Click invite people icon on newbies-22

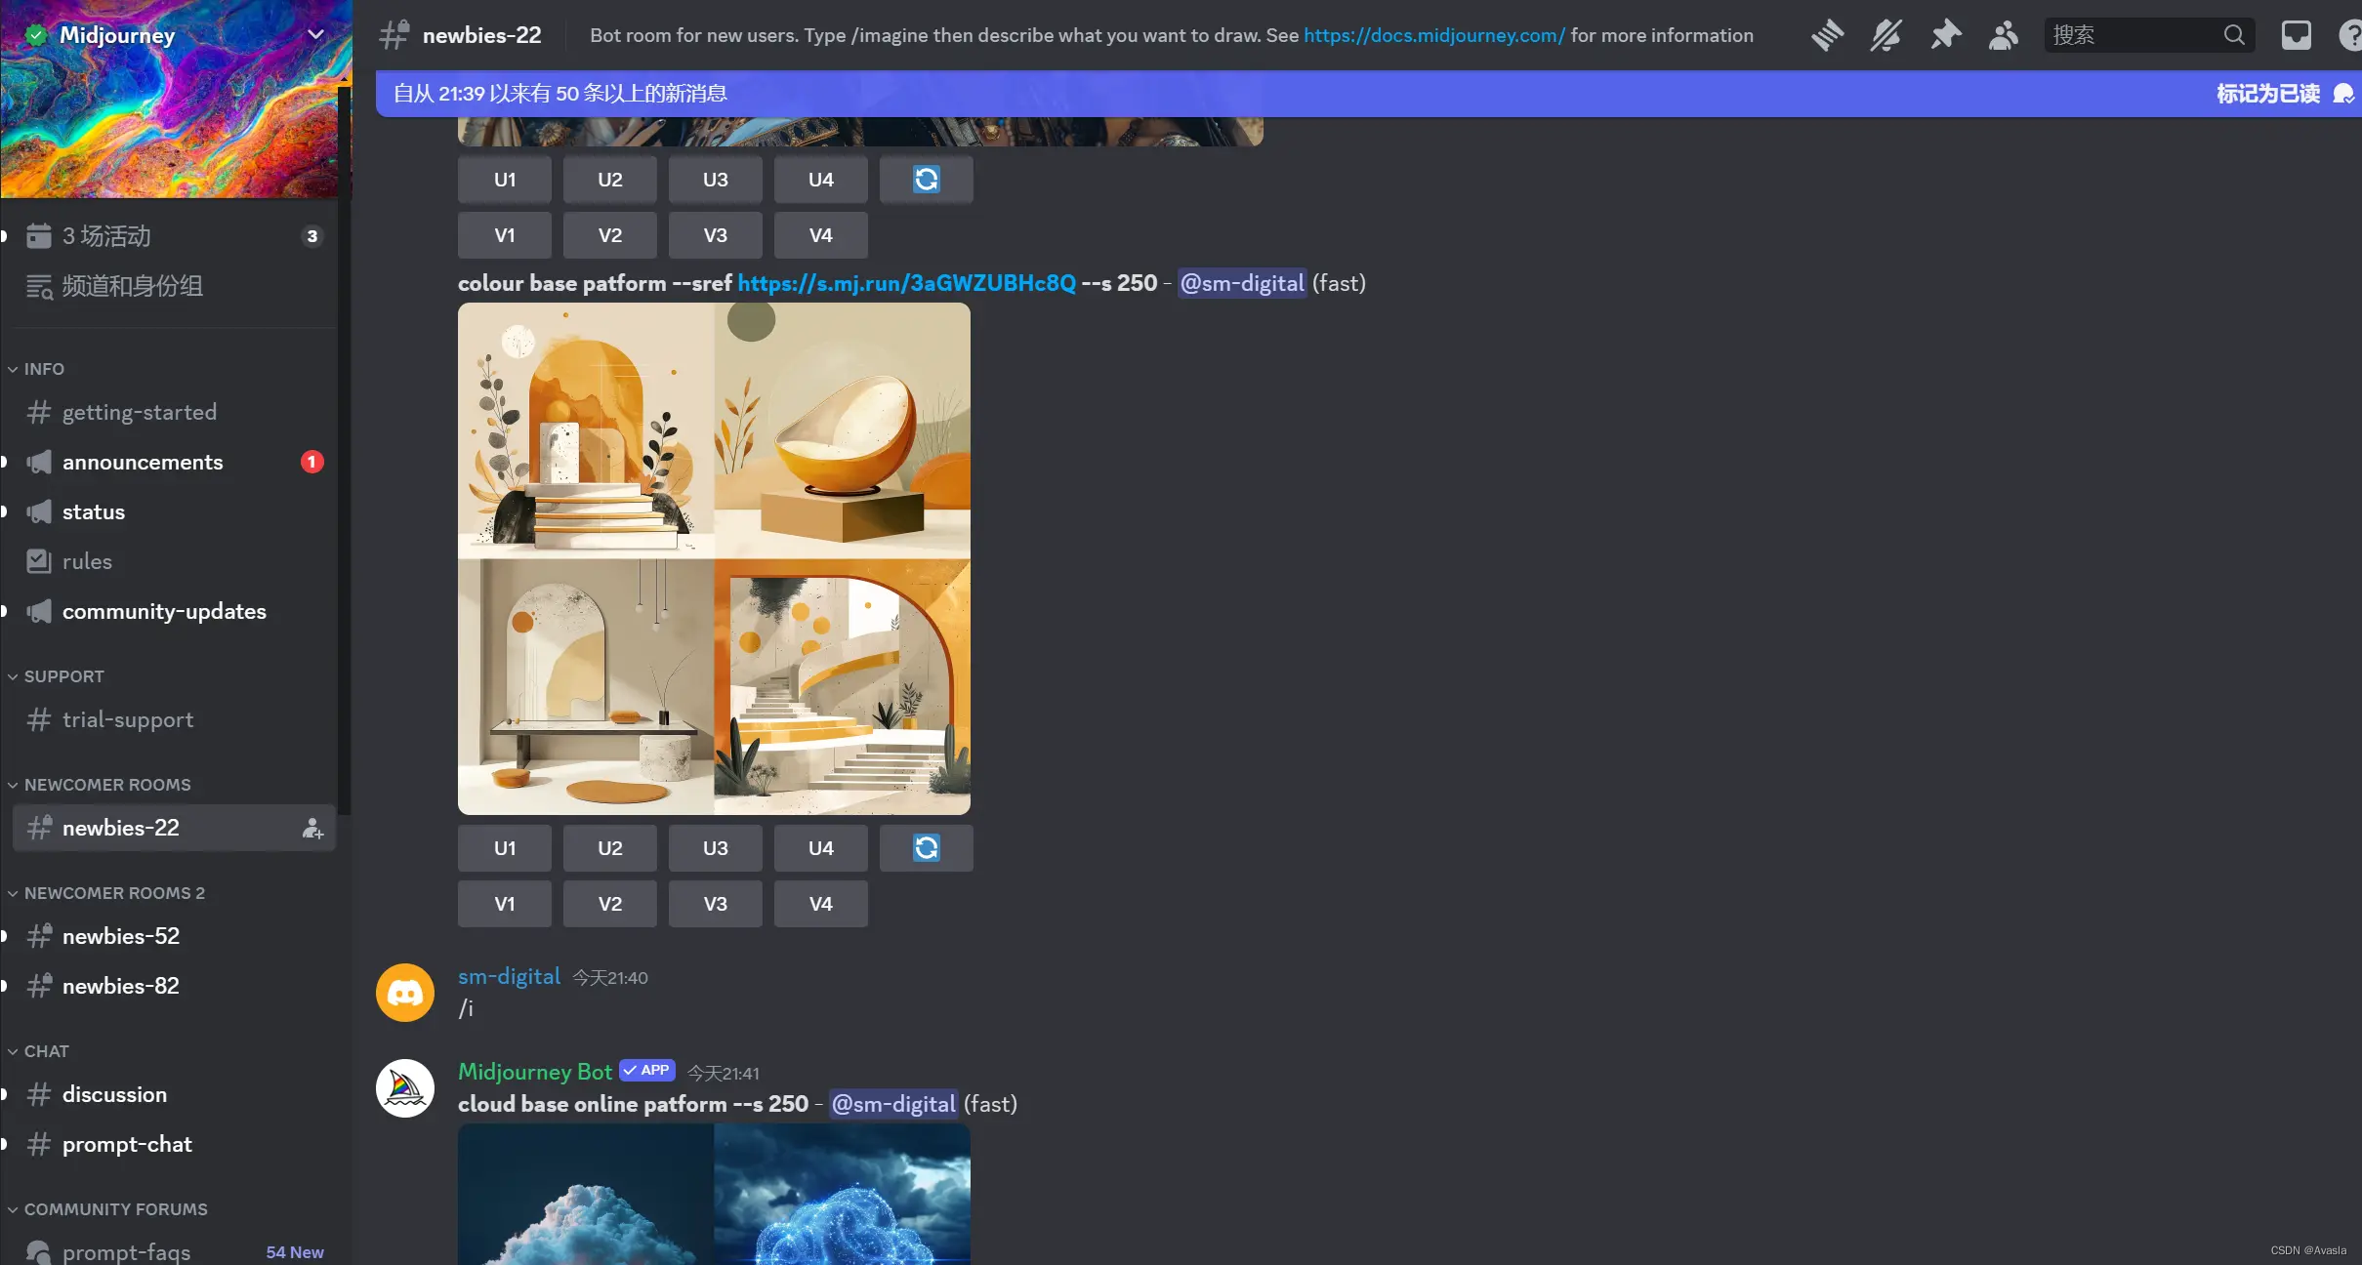[312, 829]
